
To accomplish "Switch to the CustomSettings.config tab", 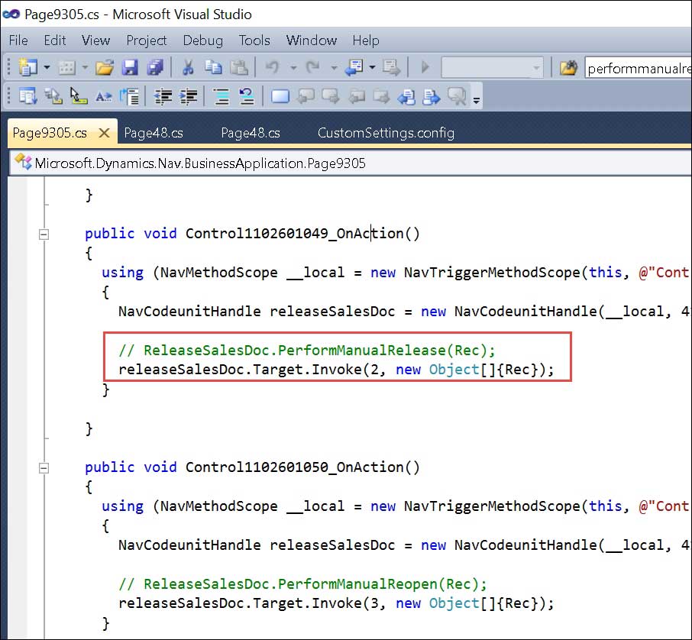I will click(386, 132).
